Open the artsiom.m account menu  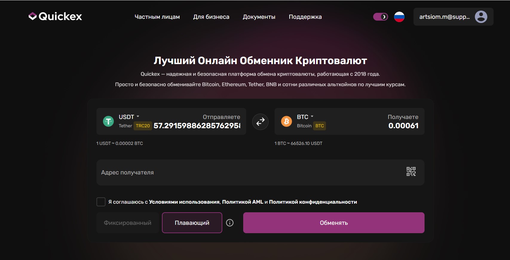point(444,17)
